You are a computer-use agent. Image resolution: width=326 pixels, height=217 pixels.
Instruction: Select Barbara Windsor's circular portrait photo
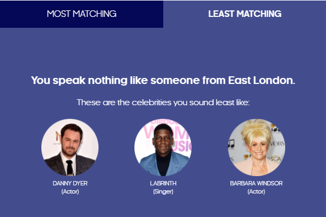256,147
